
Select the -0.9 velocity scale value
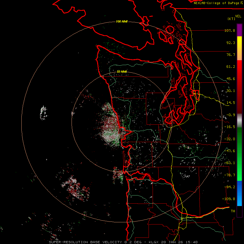(231, 115)
